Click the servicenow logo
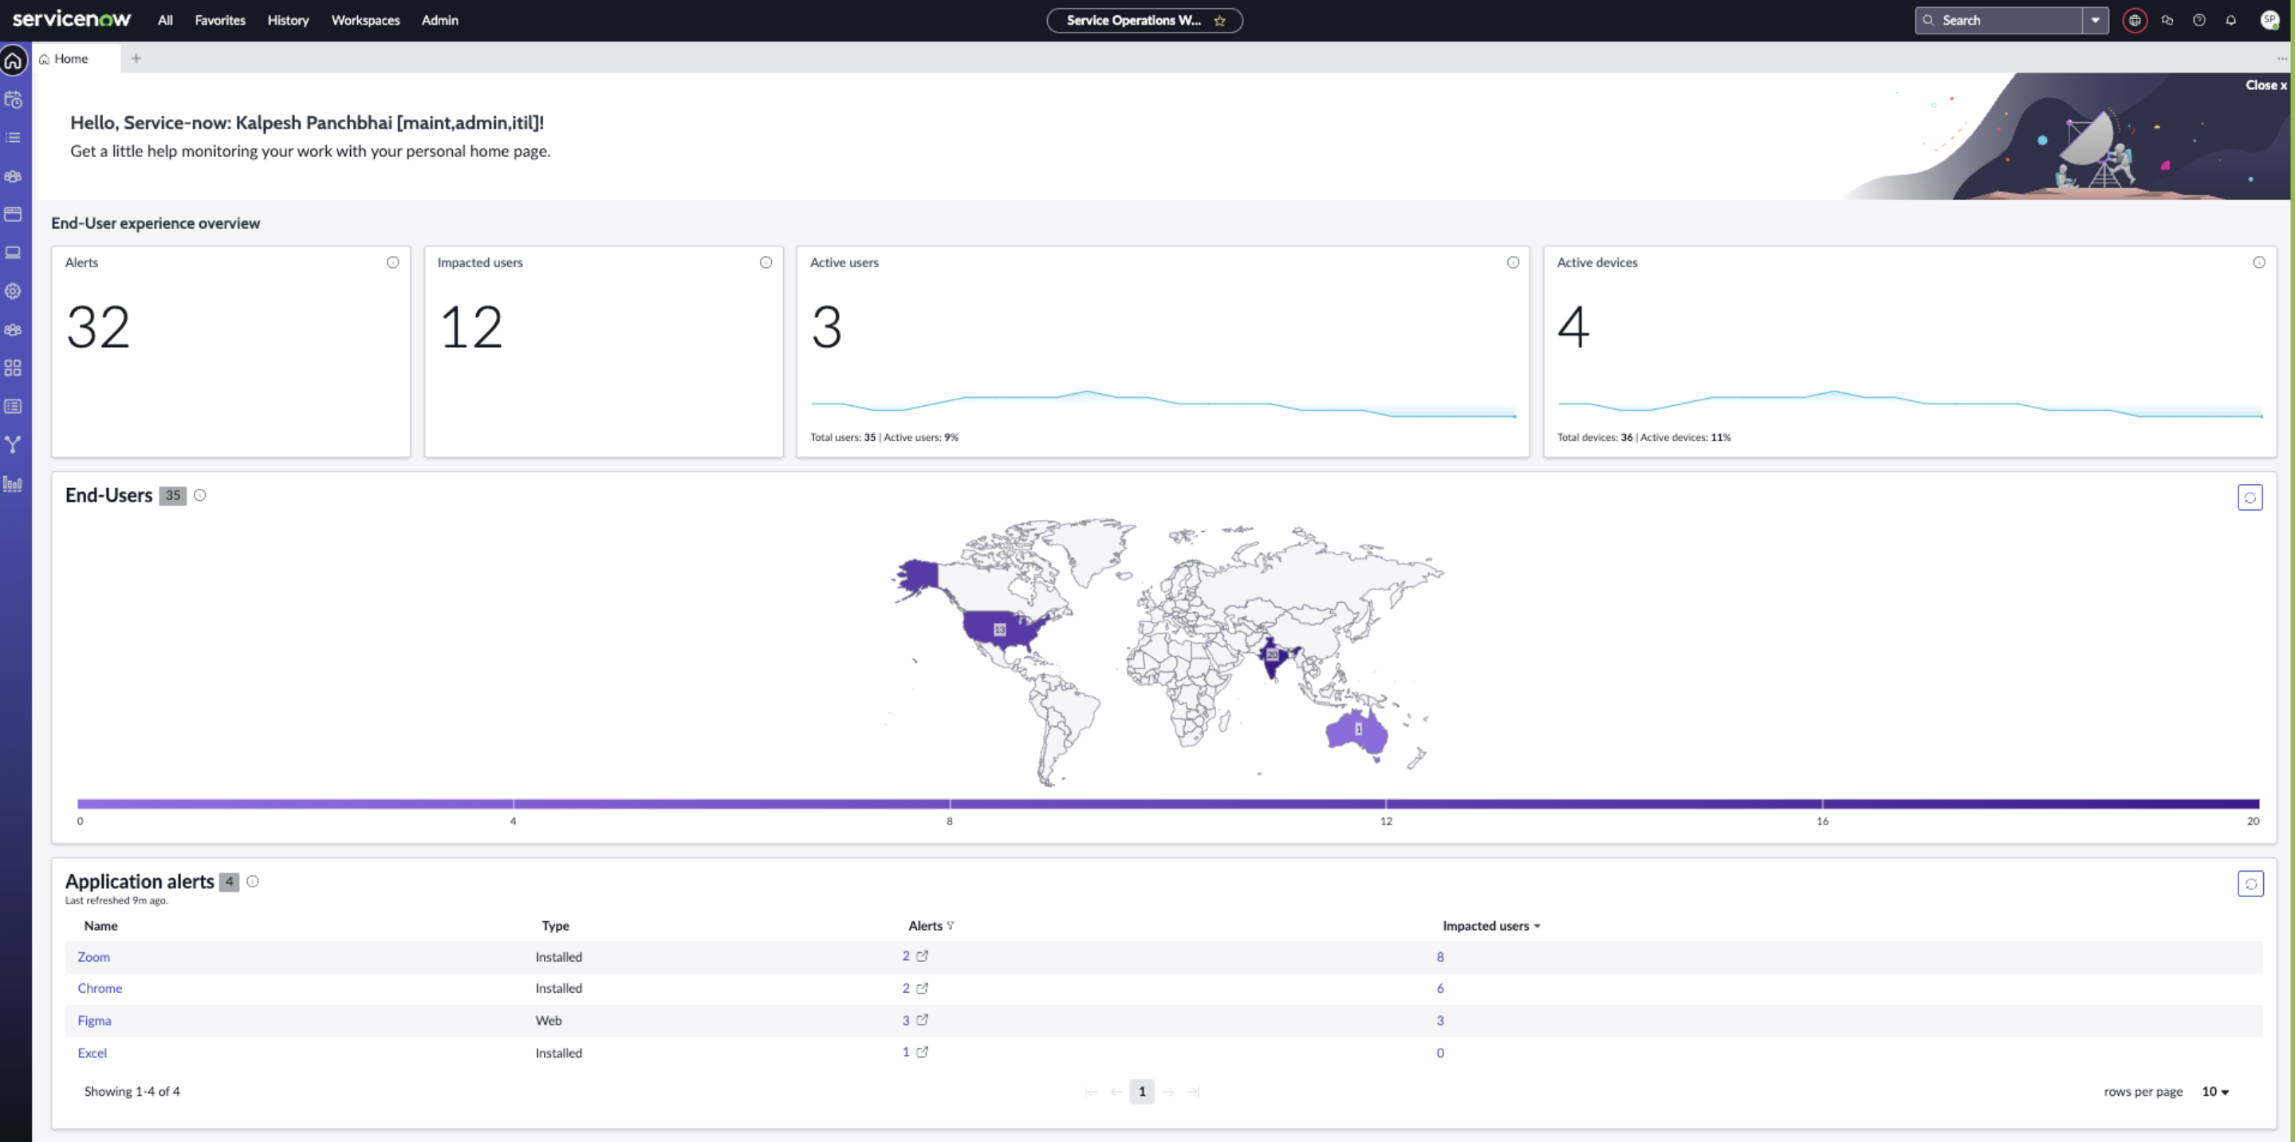This screenshot has height=1142, width=2295. [x=71, y=18]
